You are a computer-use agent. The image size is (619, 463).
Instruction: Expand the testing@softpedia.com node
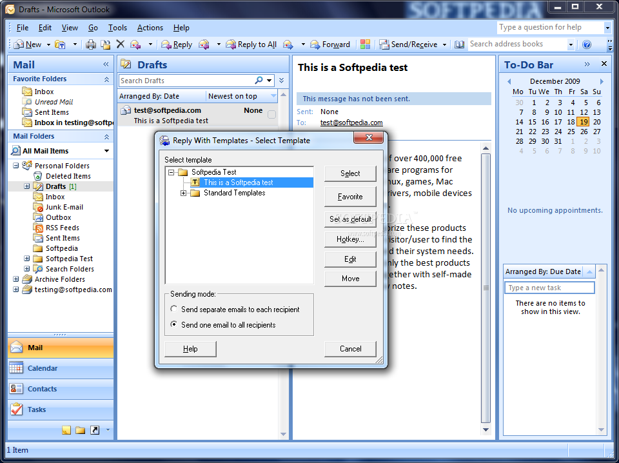coord(15,290)
